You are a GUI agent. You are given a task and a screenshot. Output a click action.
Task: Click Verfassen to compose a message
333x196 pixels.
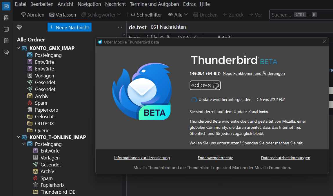(63, 15)
